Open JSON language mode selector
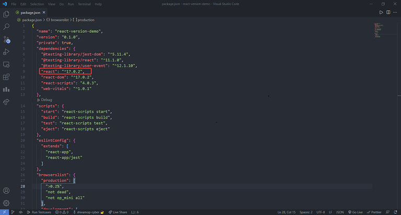The height and width of the screenshot is (215, 401). 339,212
